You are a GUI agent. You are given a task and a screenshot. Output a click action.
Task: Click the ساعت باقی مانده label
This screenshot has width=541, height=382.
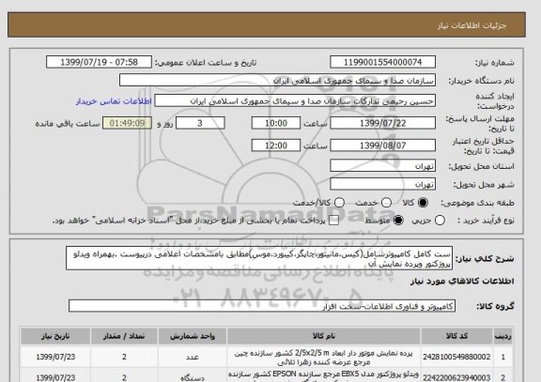(x=68, y=123)
